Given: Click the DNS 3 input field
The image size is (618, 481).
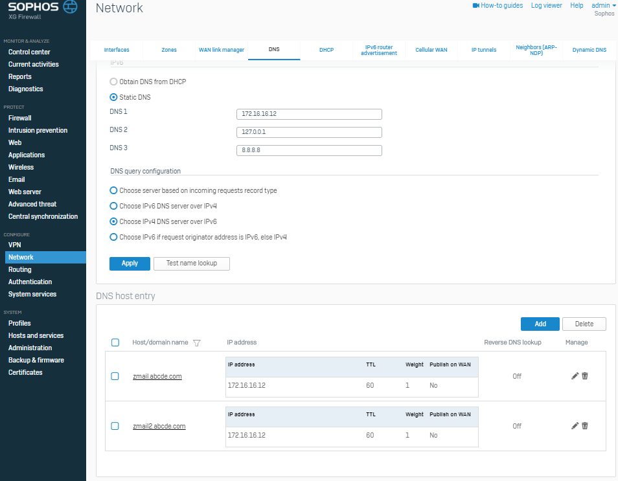Looking at the screenshot, I should coord(309,150).
